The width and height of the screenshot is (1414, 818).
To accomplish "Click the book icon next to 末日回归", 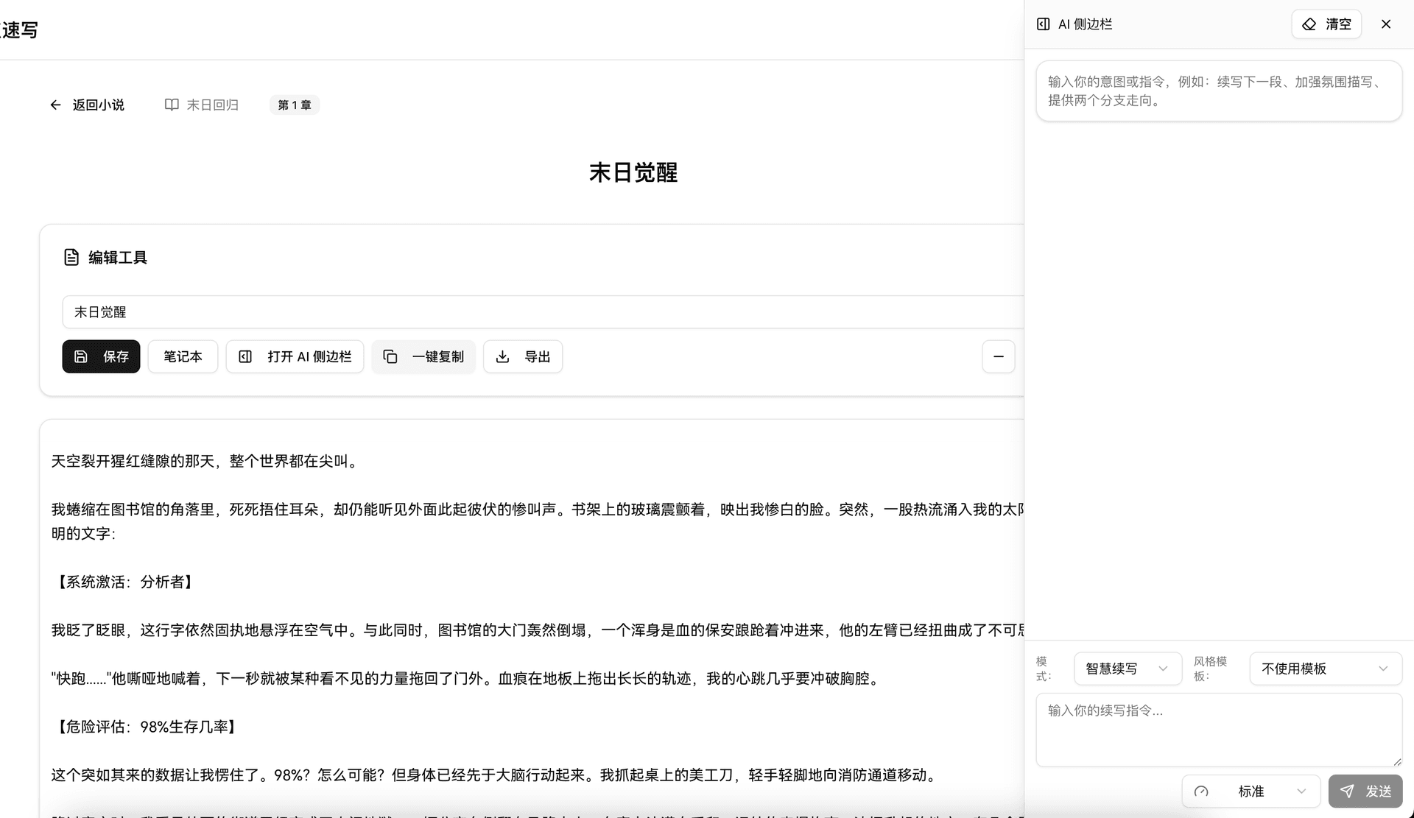I will 171,105.
